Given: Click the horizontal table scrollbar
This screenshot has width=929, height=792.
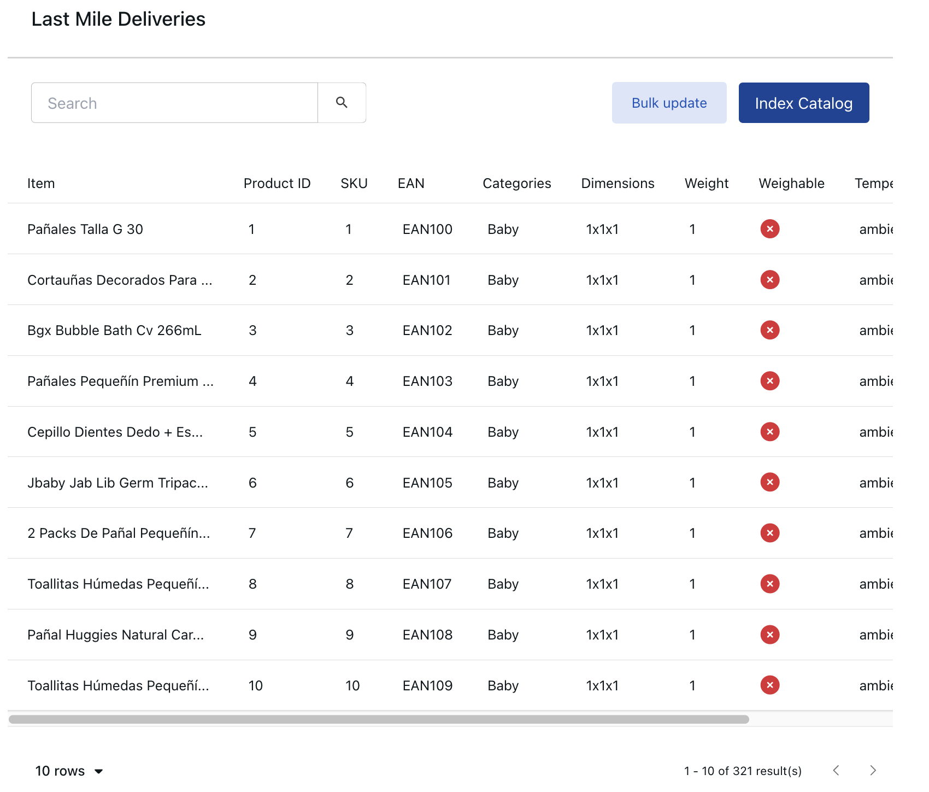Looking at the screenshot, I should coord(378,719).
